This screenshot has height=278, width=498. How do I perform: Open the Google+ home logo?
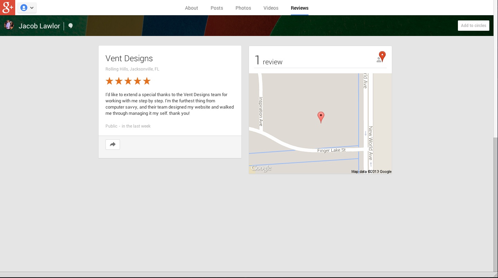coord(8,8)
